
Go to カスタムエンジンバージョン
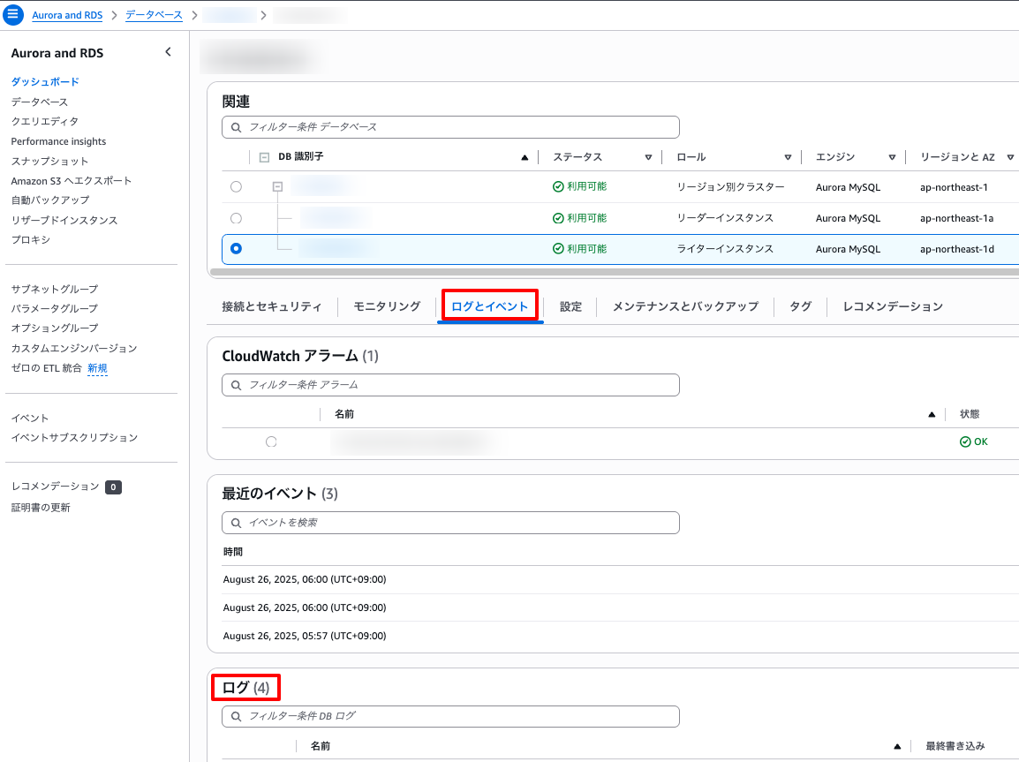74,348
